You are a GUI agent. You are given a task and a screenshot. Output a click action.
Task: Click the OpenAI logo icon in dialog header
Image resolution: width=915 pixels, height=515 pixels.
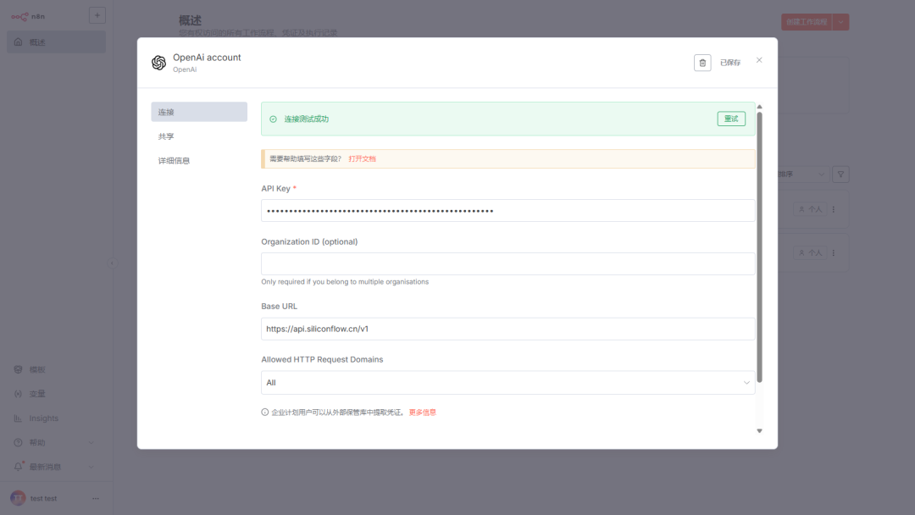pos(158,63)
